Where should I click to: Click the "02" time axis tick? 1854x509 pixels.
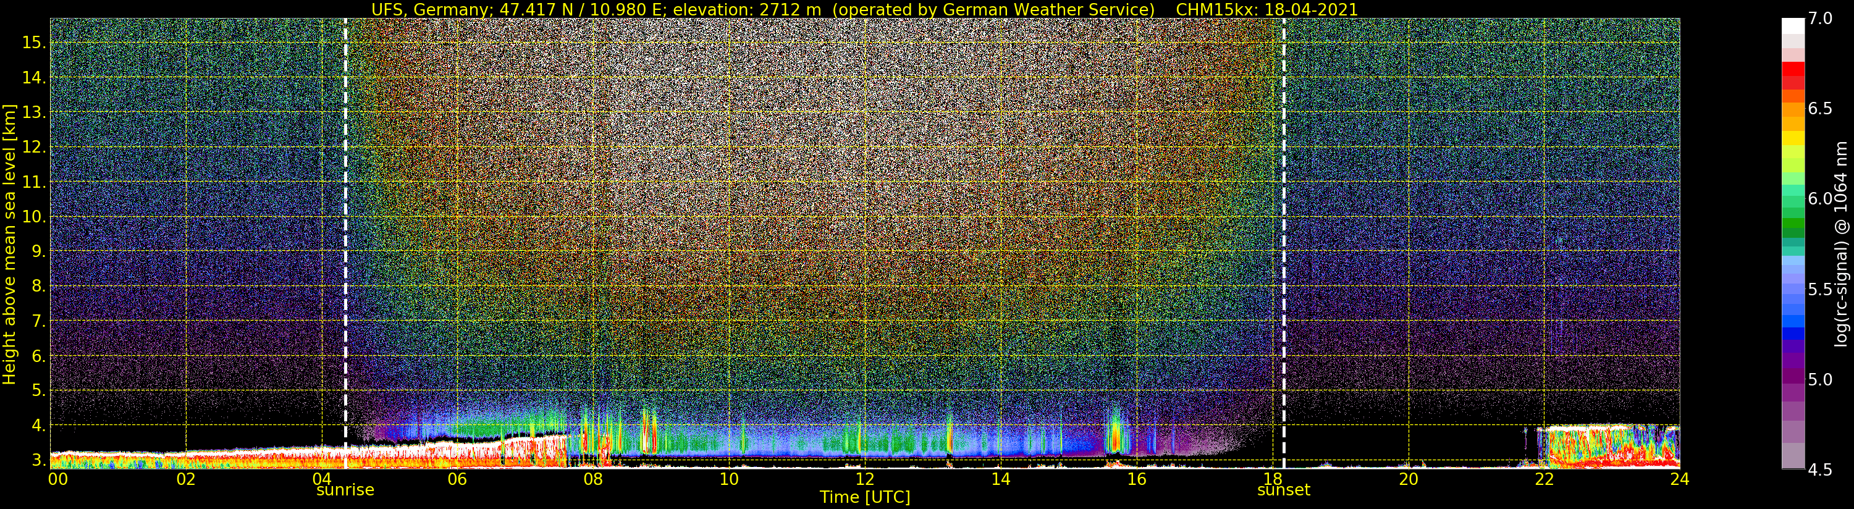186,479
